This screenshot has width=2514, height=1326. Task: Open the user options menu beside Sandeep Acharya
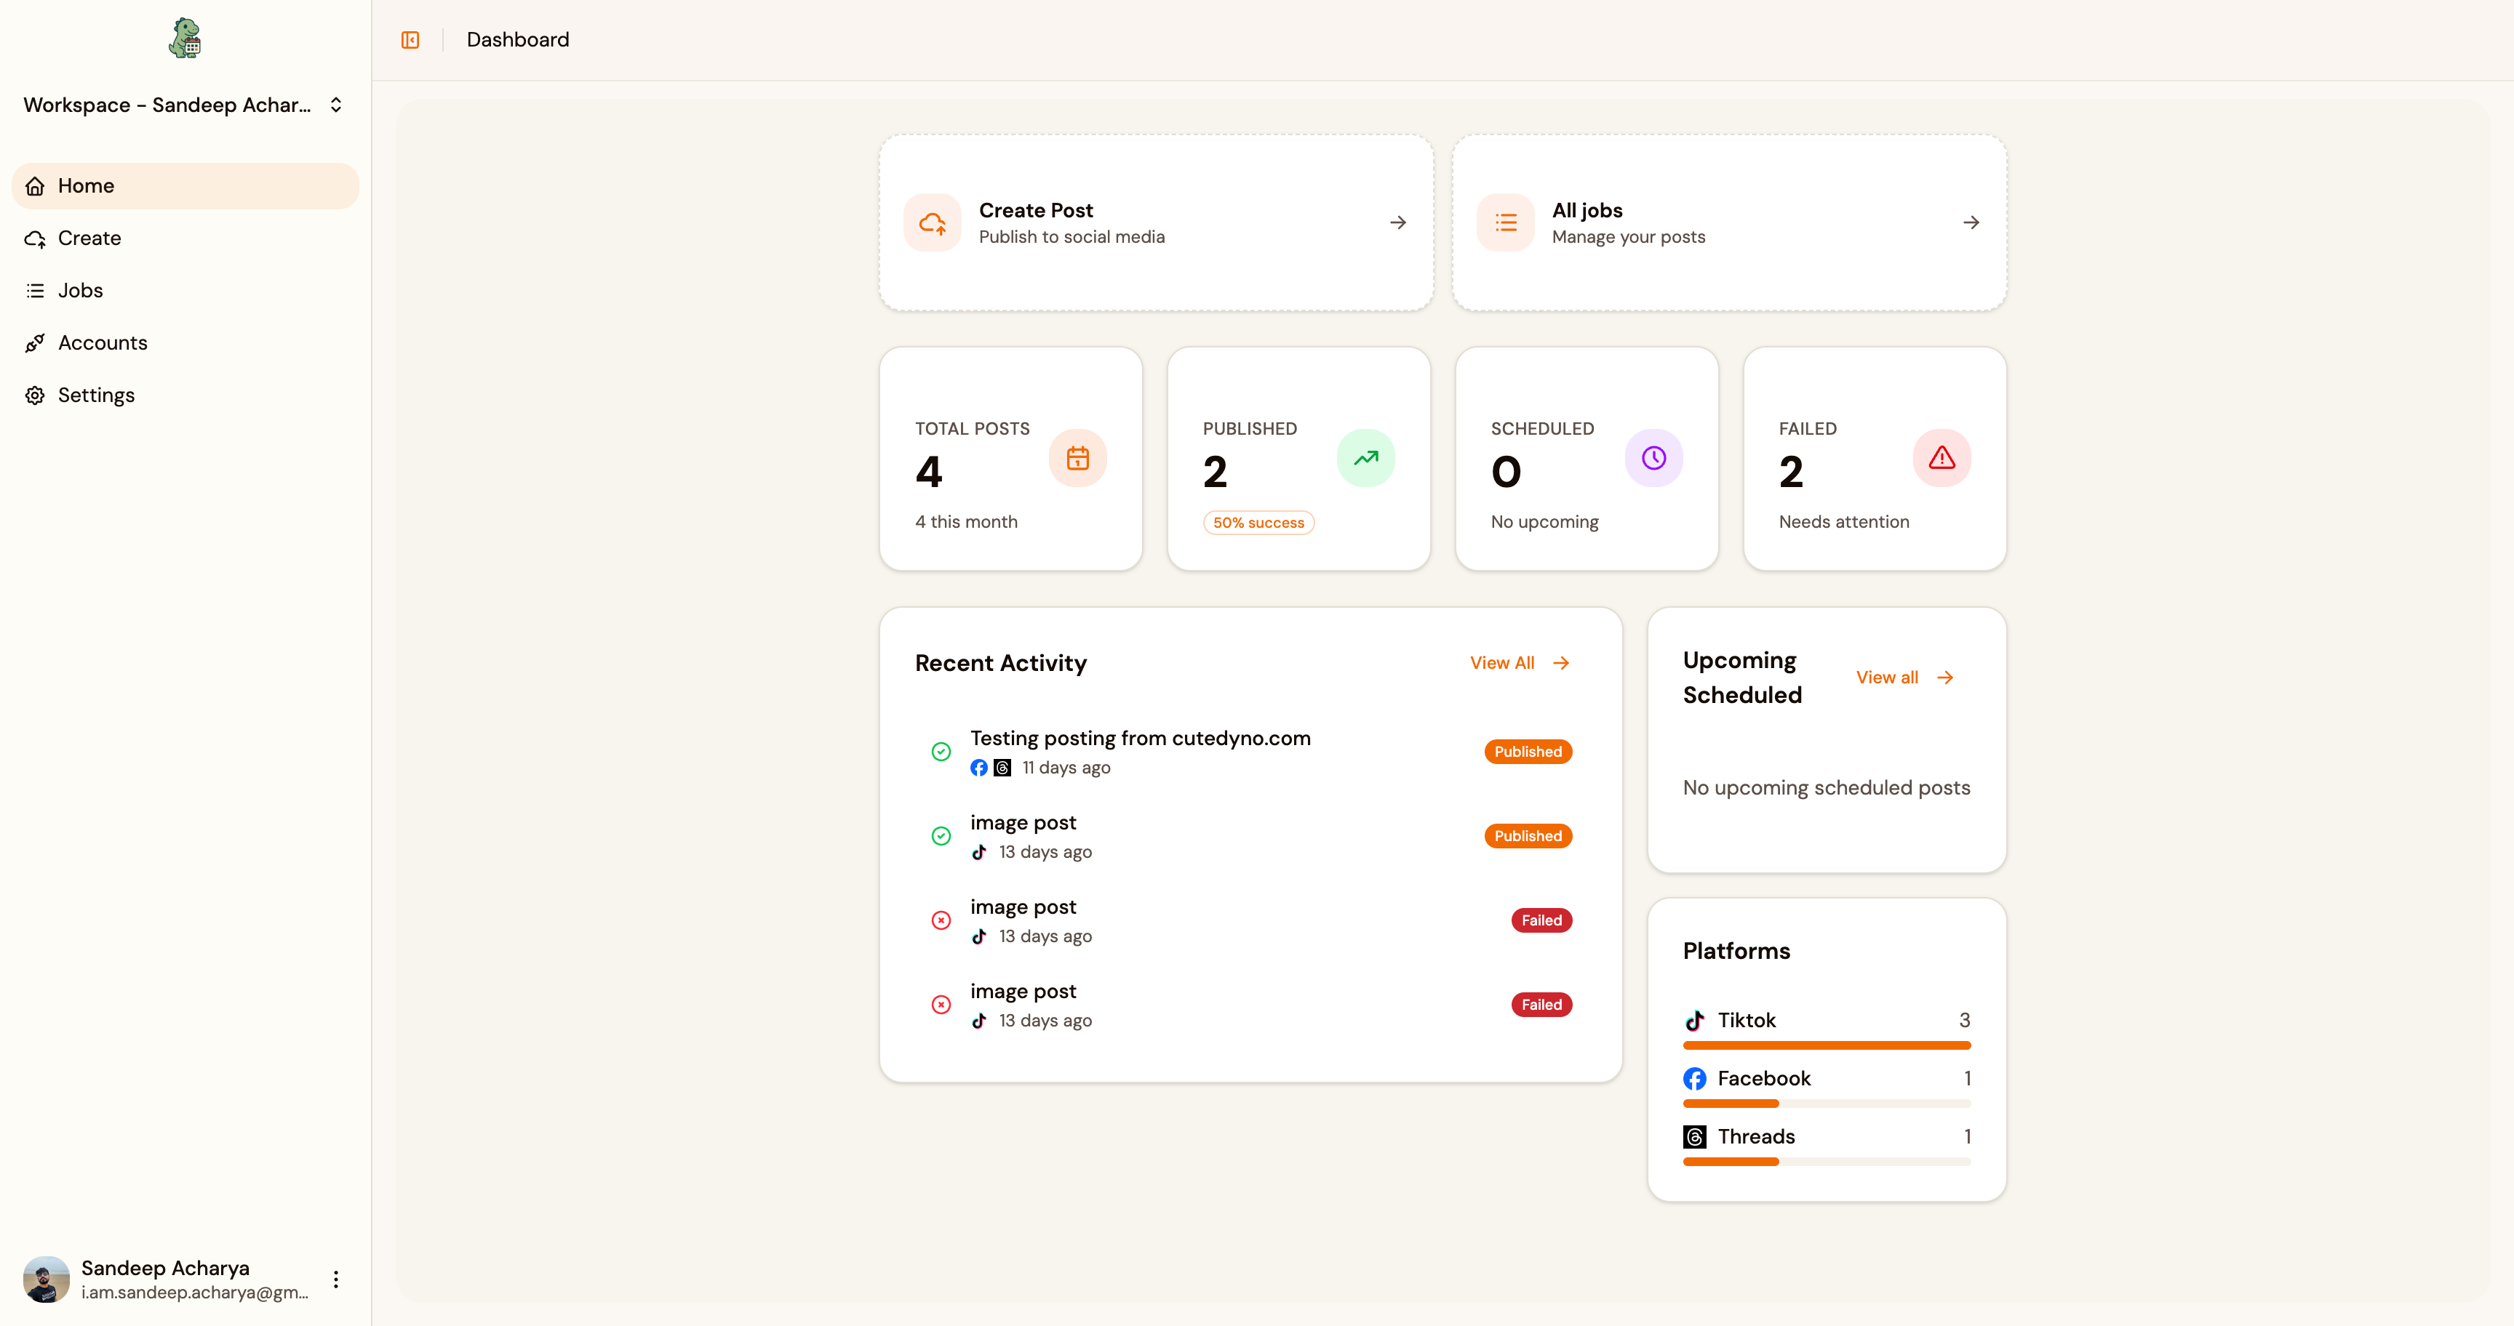click(x=336, y=1279)
